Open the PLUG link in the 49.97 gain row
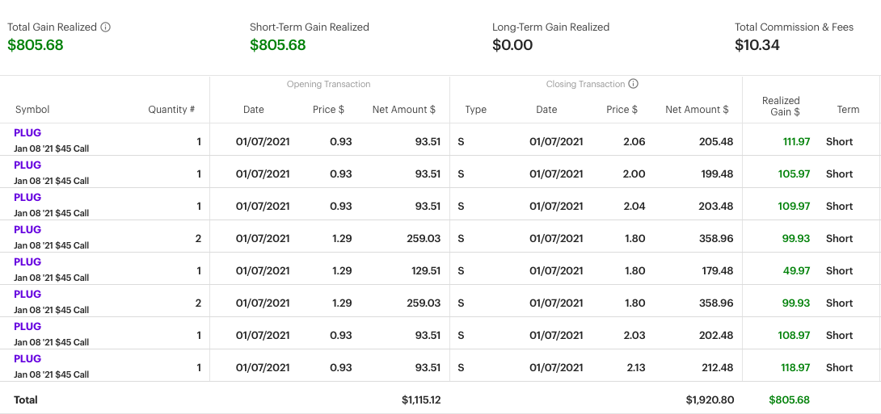 pyautogui.click(x=27, y=262)
